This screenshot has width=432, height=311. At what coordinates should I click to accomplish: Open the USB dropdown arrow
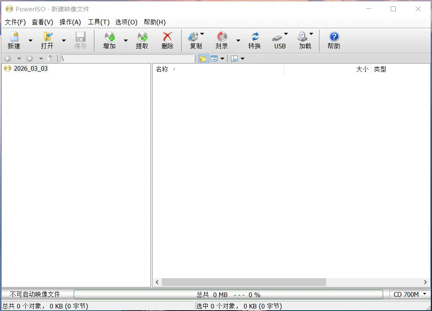286,34
